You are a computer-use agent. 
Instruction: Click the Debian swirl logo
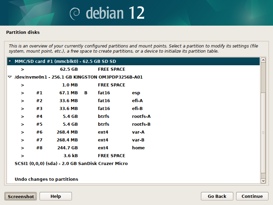[x=75, y=14]
